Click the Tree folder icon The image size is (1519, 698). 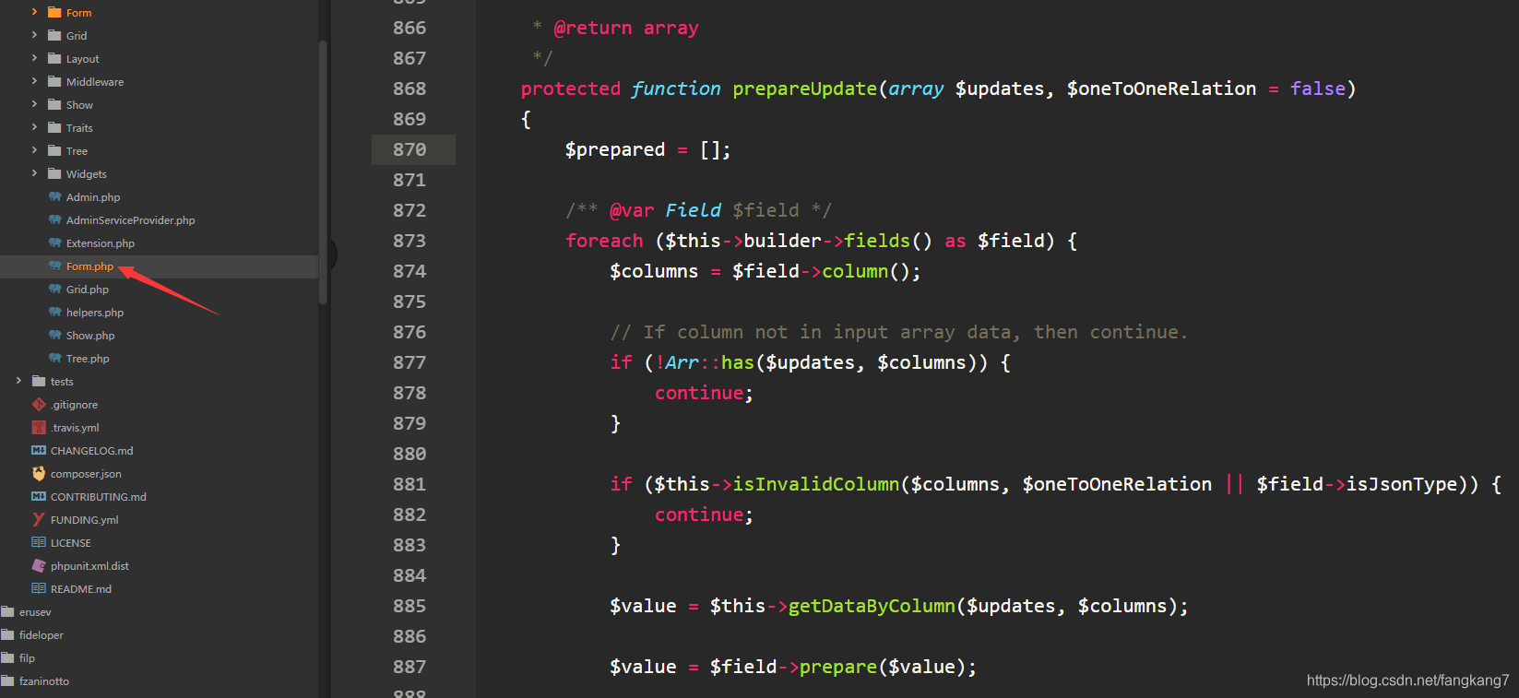click(x=54, y=150)
